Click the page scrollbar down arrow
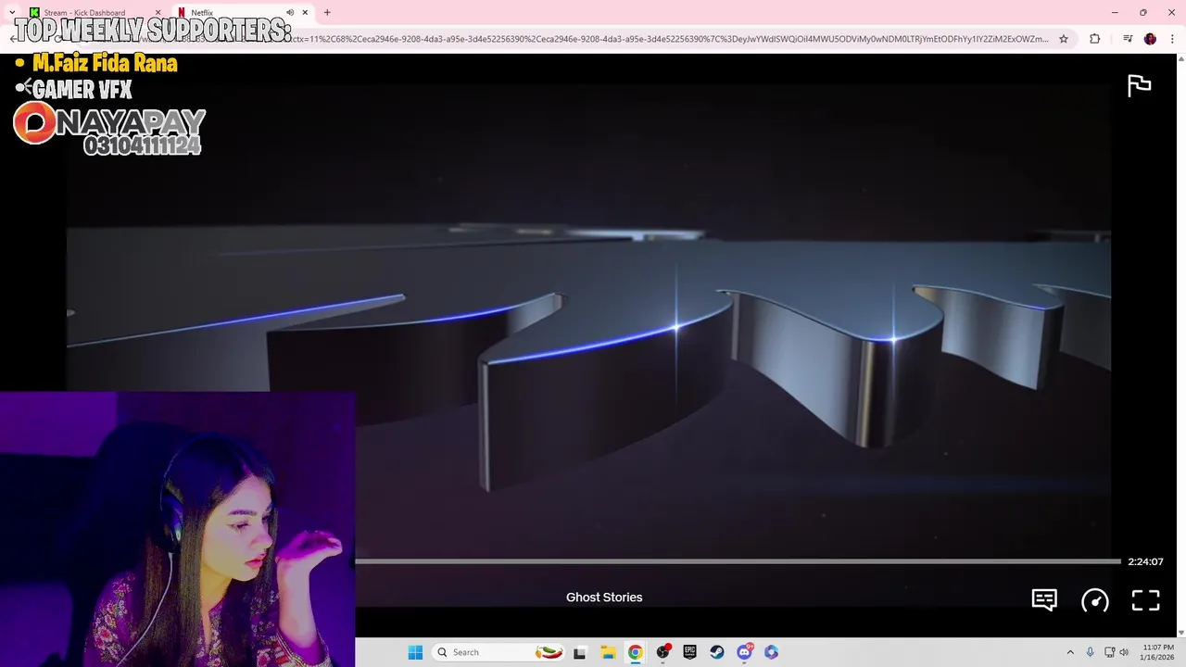The width and height of the screenshot is (1186, 667). point(1180,633)
